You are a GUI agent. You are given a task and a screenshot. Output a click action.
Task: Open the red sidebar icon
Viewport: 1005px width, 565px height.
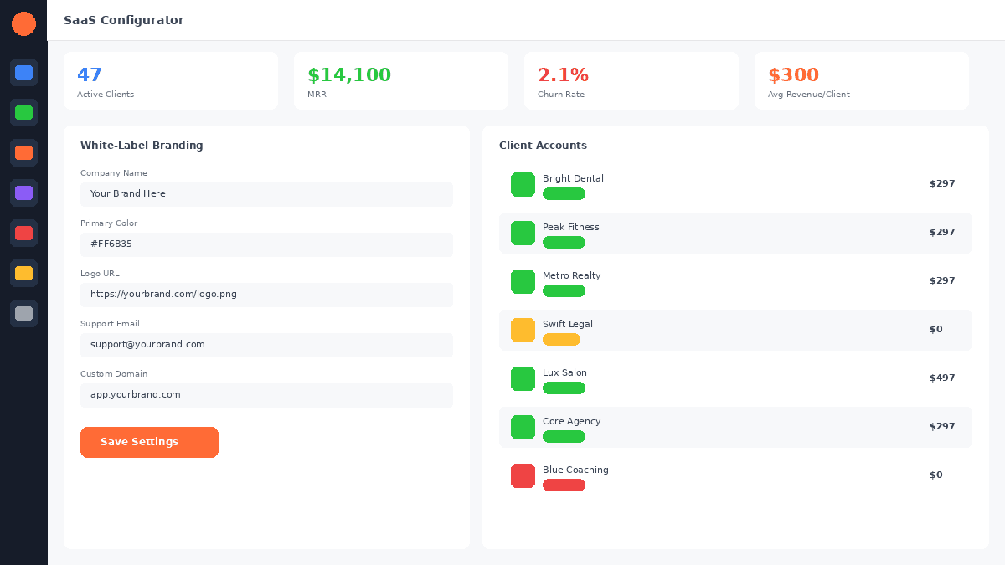pos(23,234)
